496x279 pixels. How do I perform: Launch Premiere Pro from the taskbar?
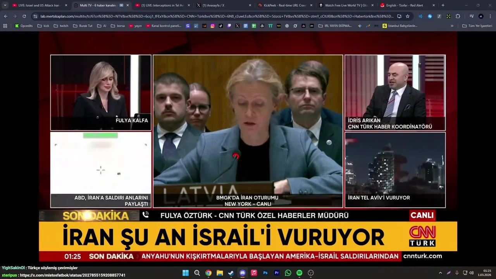[x=277, y=273]
